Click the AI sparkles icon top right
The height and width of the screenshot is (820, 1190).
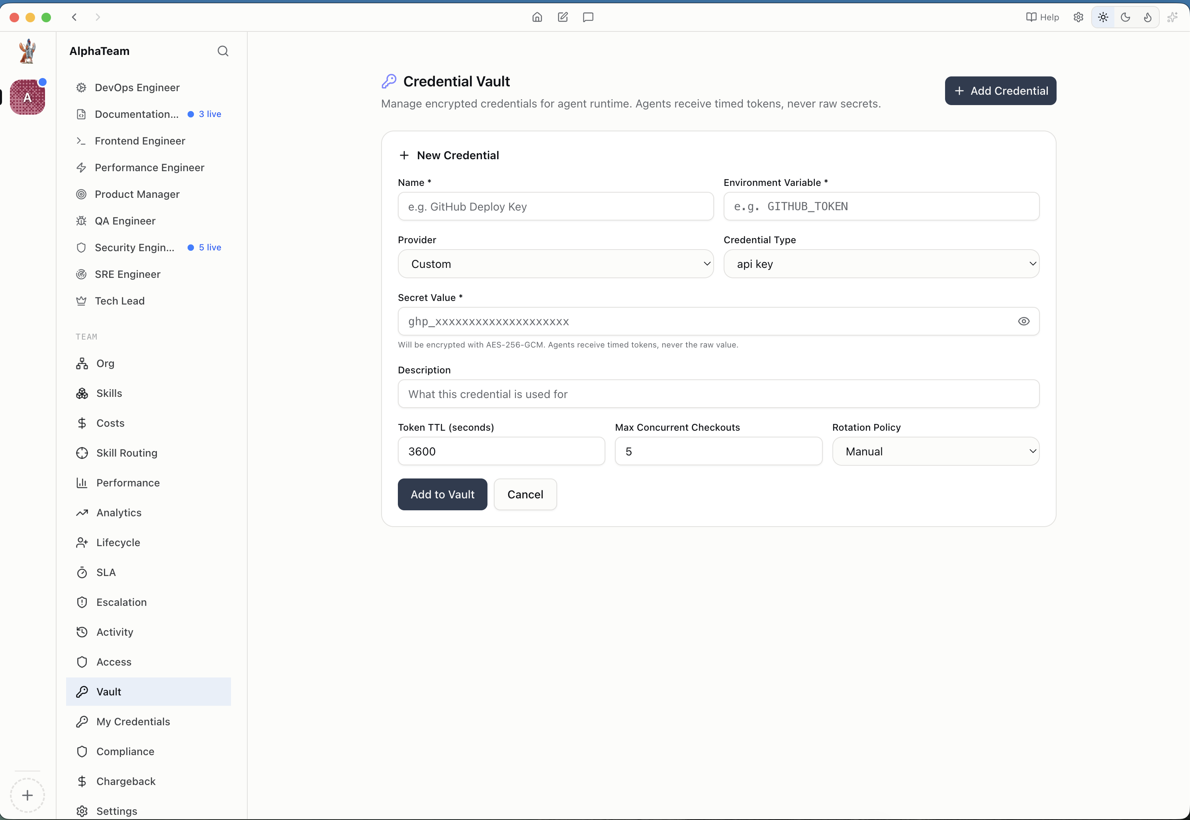coord(1173,17)
